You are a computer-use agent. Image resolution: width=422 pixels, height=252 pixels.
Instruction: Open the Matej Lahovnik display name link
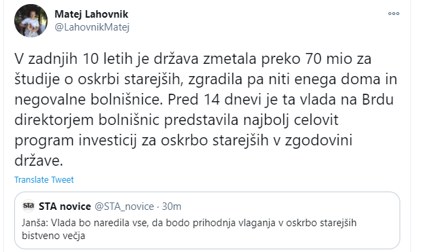92,14
